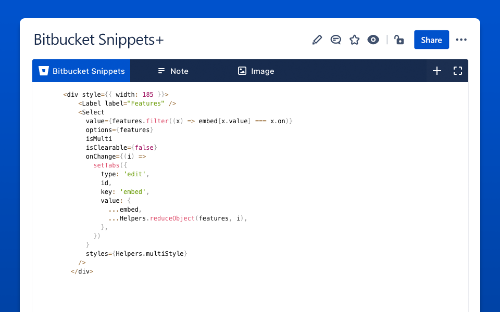Open the ellipsis overflow menu
The width and height of the screenshot is (500, 312).
461,40
